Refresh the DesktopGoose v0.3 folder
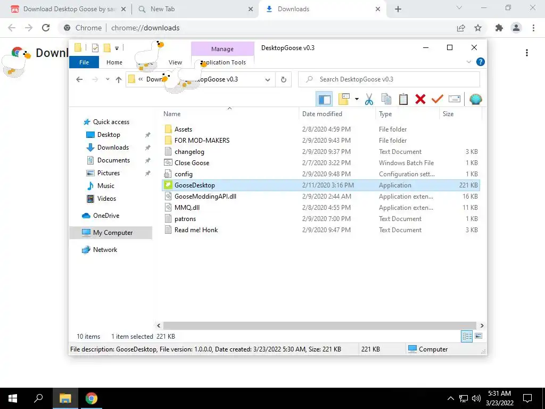This screenshot has width=545, height=409. (x=284, y=80)
